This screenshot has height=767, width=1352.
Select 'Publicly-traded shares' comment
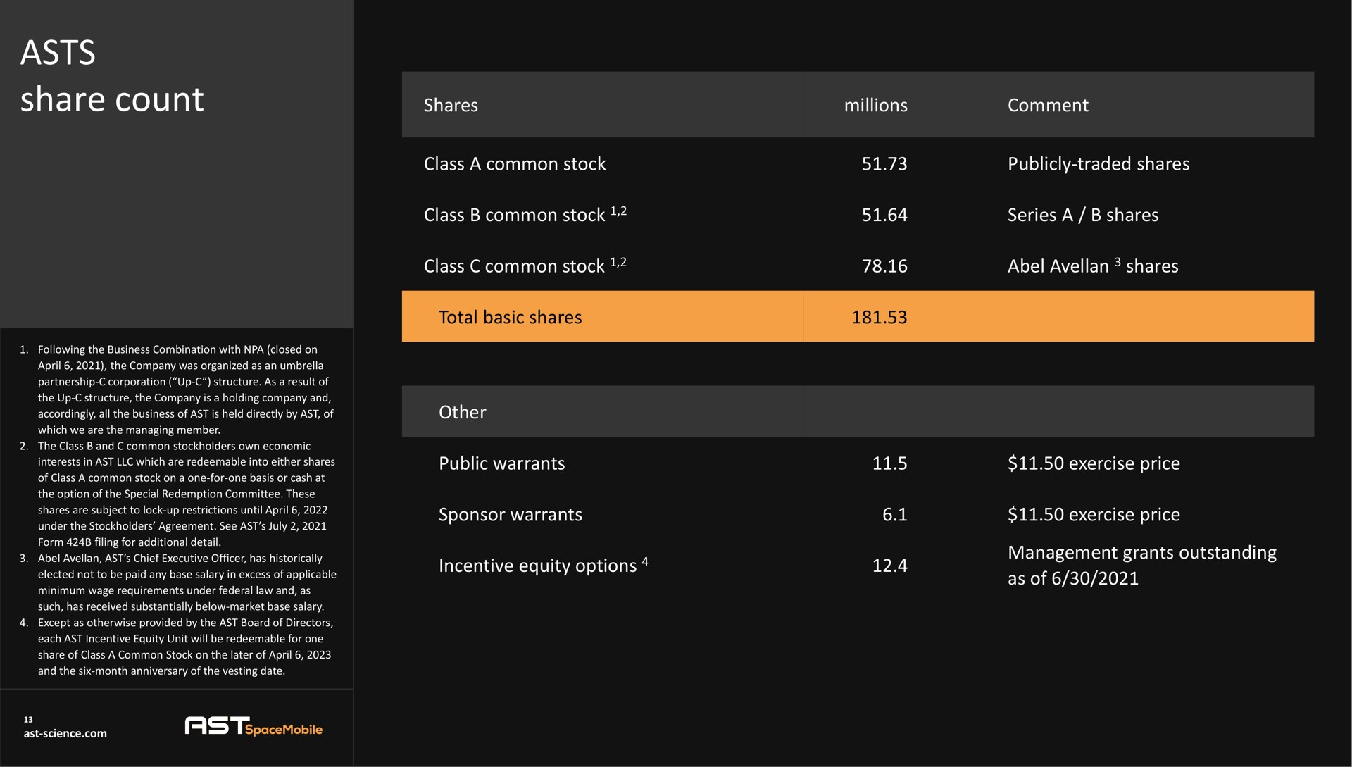point(1098,163)
